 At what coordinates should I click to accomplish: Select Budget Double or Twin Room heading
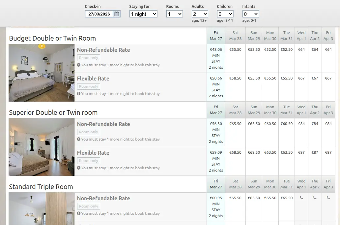(52, 38)
